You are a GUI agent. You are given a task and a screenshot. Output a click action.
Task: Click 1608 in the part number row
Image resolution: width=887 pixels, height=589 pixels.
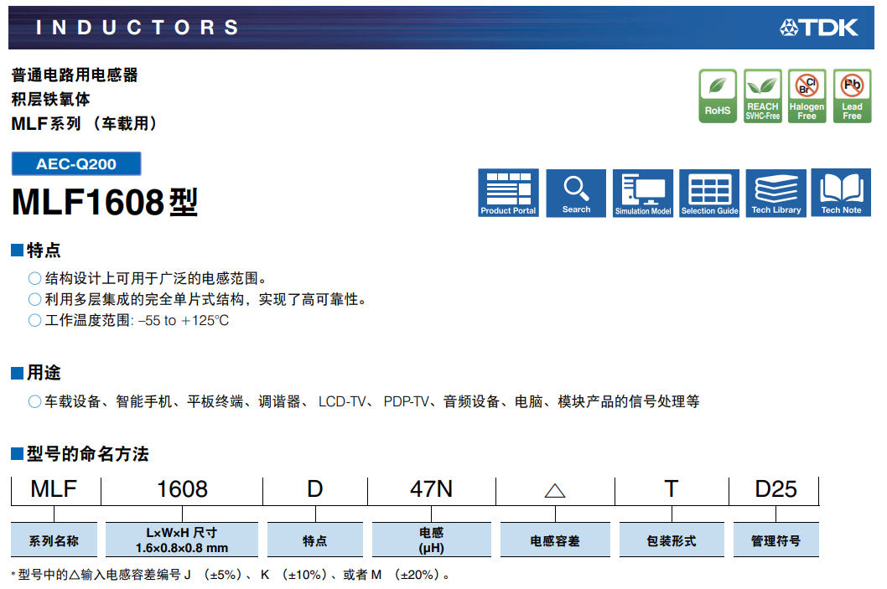pyautogui.click(x=182, y=489)
